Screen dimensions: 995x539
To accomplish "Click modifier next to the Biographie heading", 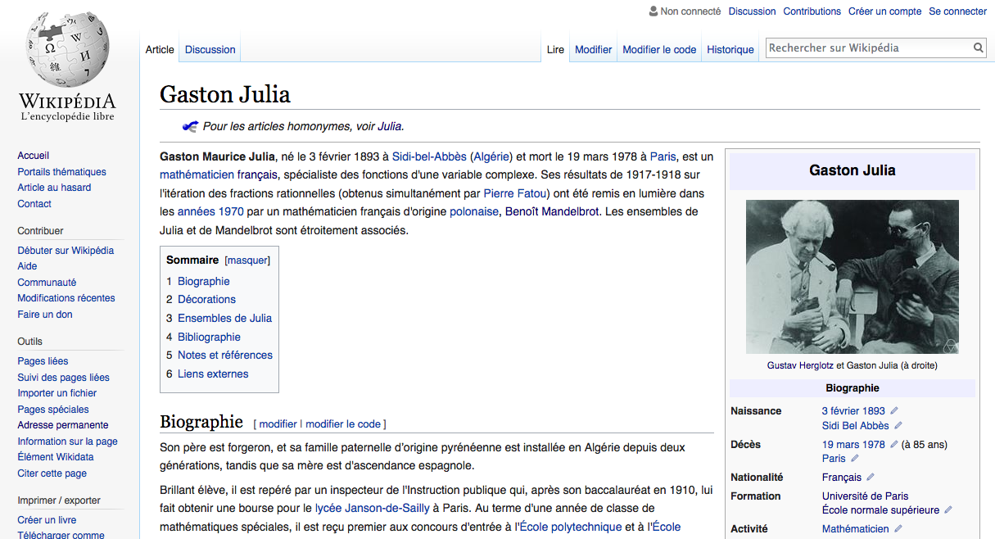I will coord(278,424).
